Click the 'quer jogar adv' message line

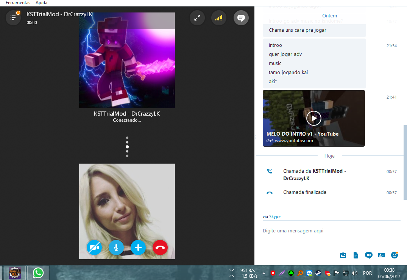[285, 54]
